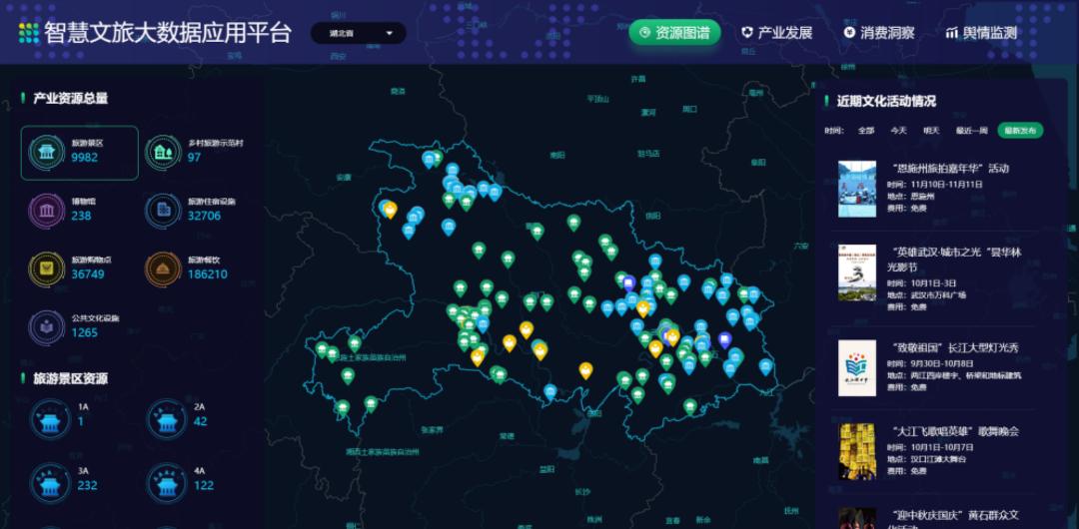The width and height of the screenshot is (1079, 529).
Task: Click the 资源图谱 button
Action: pyautogui.click(x=674, y=33)
